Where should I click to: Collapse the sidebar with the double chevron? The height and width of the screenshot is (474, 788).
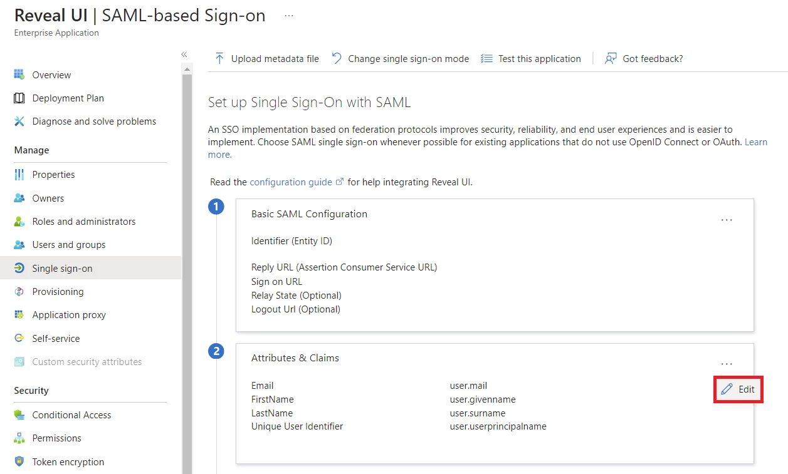184,54
